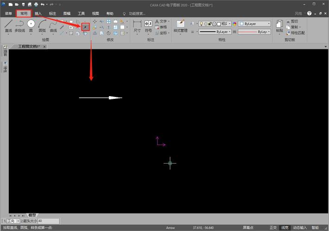
Task: Select the 曲线 curve tool
Action: click(53, 26)
